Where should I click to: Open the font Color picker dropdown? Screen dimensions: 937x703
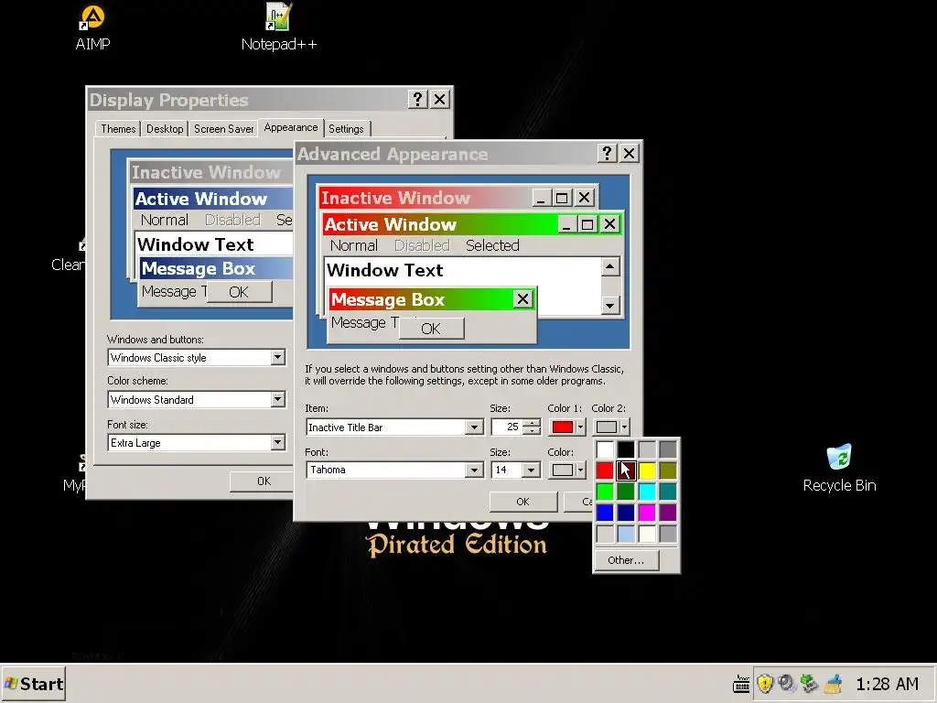click(x=567, y=470)
